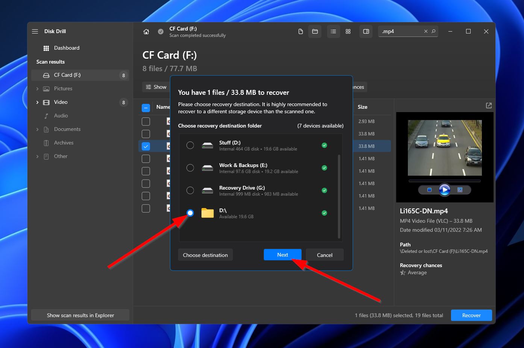Click the Next button
This screenshot has height=348, width=524.
283,255
